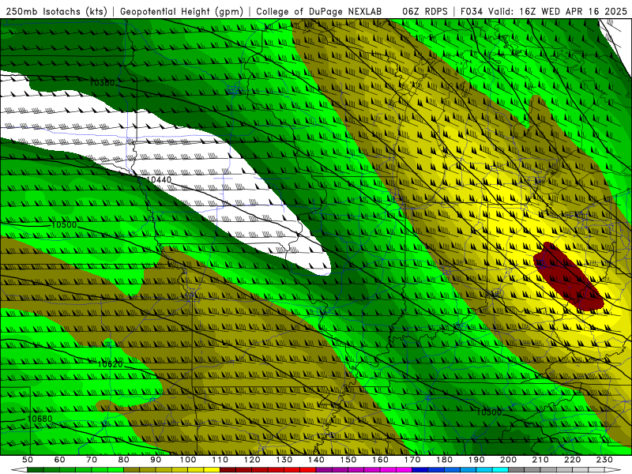Click the 190 value on the color scale
Image resolution: width=632 pixels, height=474 pixels.
[x=476, y=460]
